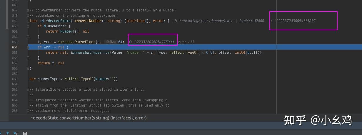This screenshot has width=362, height=135.
Task: Fold the if d.useNumber block at line 850
Action: coord(28,26)
